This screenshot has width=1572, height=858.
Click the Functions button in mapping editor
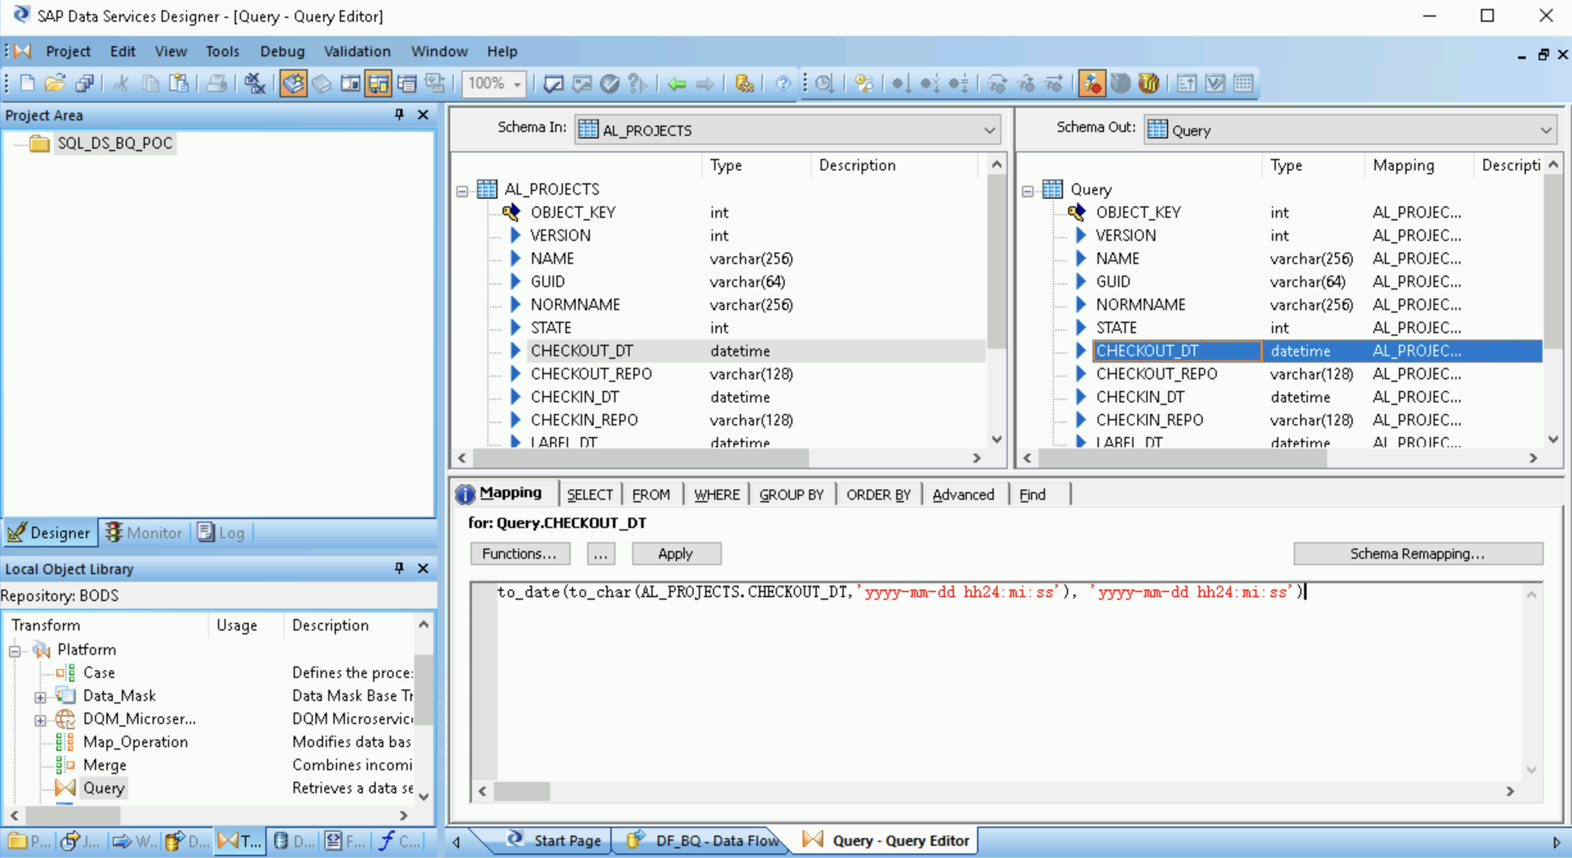[518, 552]
